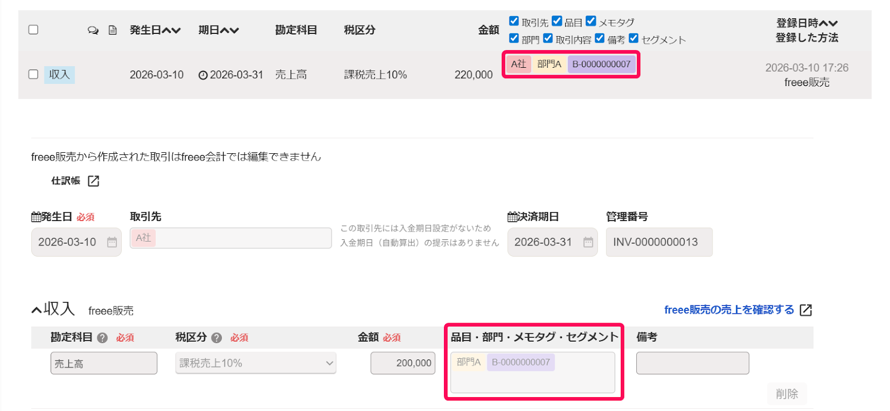Click the 取引先 input field with A社
Screen dimensions: 890x411
pyautogui.click(x=231, y=238)
